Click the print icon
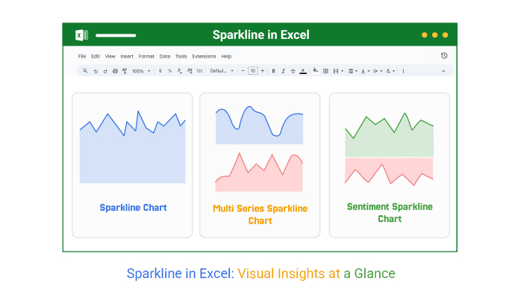 click(115, 71)
